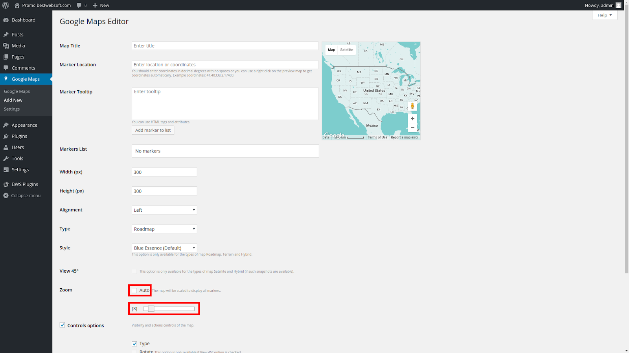This screenshot has width=629, height=353.
Task: Click the Comments bubble icon in sidebar
Action: [x=6, y=68]
